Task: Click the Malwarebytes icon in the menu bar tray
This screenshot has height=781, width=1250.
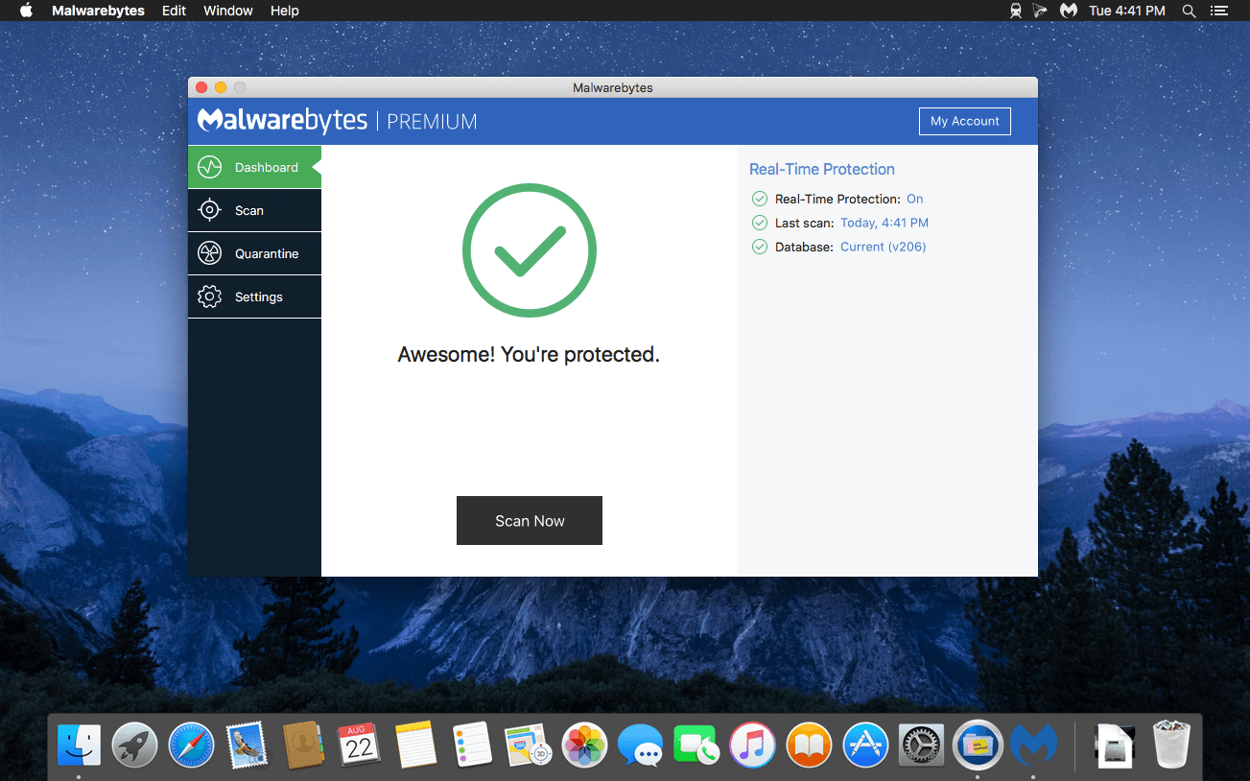Action: pyautogui.click(x=1069, y=11)
